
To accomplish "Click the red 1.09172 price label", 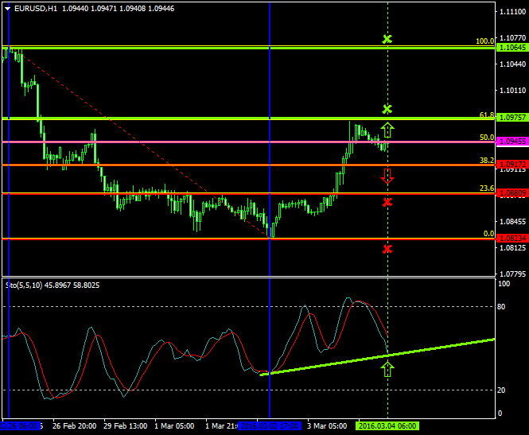I will click(x=511, y=164).
